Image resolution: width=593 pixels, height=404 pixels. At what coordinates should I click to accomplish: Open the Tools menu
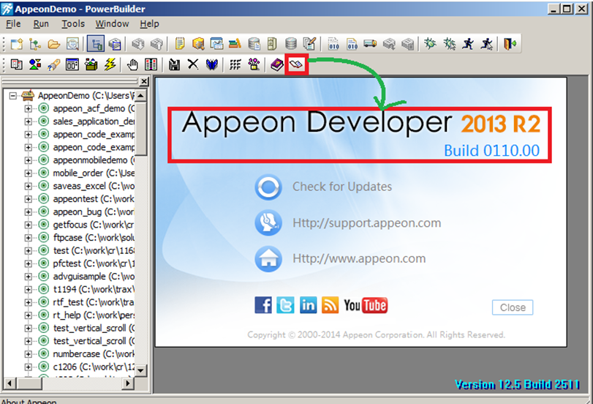click(x=73, y=24)
